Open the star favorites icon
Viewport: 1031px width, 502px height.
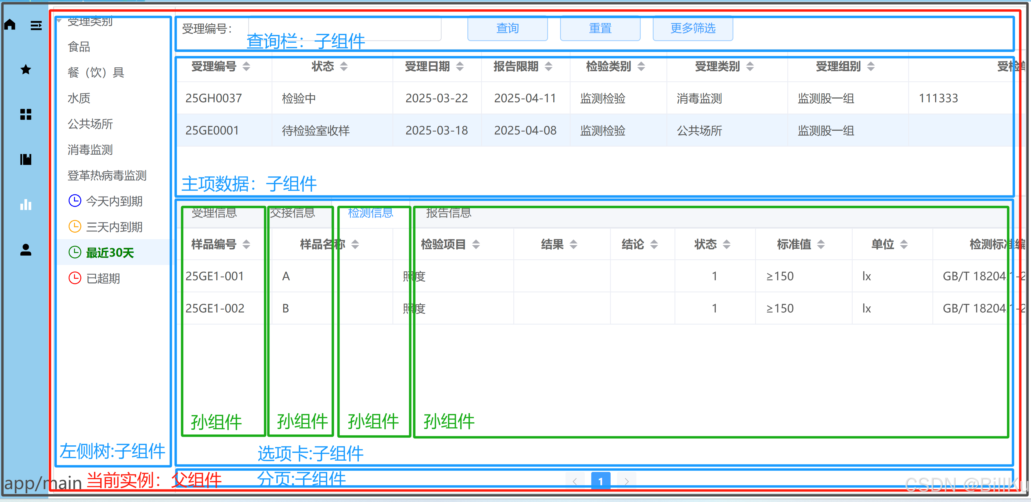click(x=26, y=70)
